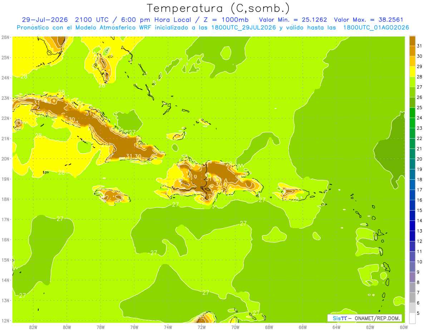Screen dimensions: 429x332
Task: Click the 68W longitude label
Action: 269,327
